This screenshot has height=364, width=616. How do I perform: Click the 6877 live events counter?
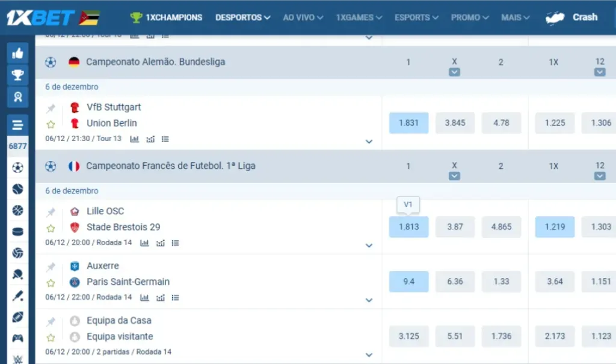pyautogui.click(x=17, y=146)
